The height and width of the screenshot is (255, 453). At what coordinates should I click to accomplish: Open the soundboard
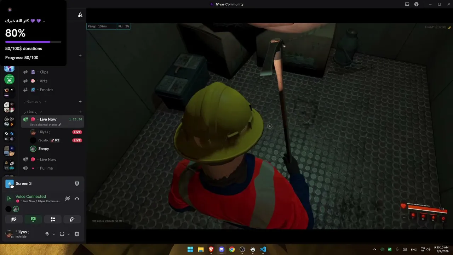[x=72, y=219]
